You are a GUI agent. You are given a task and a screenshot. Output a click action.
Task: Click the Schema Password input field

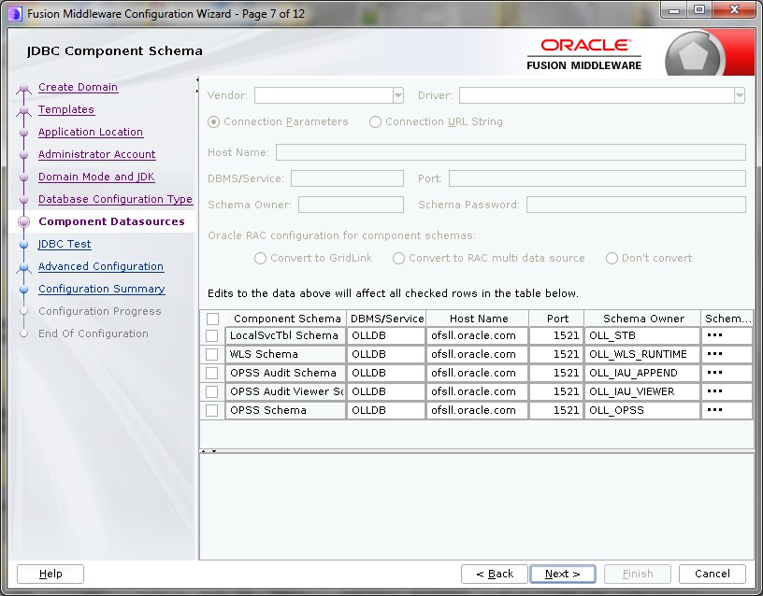coord(636,205)
